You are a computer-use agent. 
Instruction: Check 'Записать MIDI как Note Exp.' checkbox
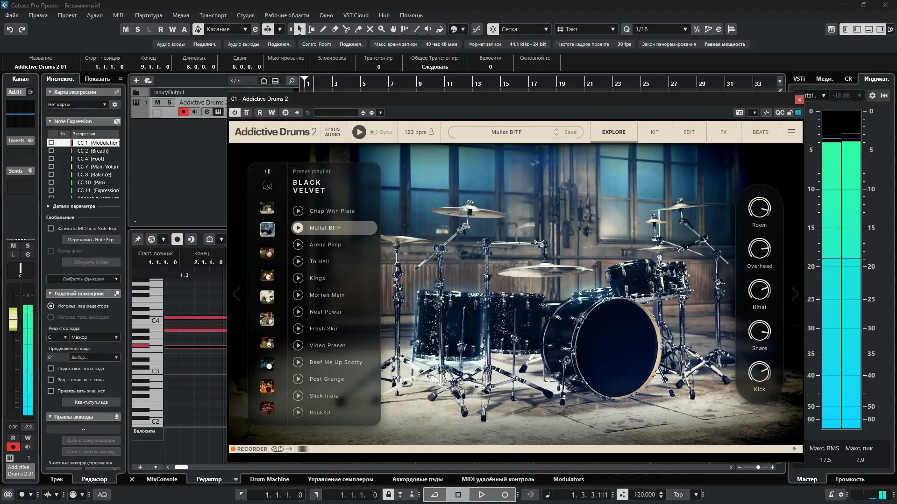click(51, 229)
